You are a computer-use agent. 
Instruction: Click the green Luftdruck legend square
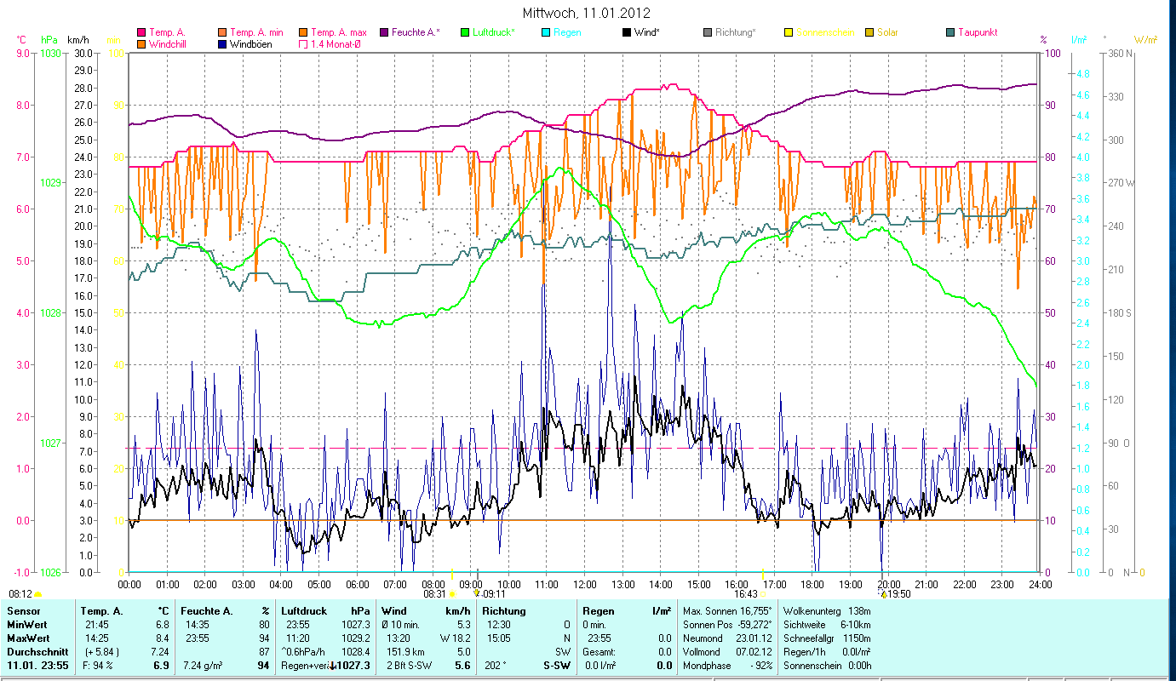[x=465, y=32]
